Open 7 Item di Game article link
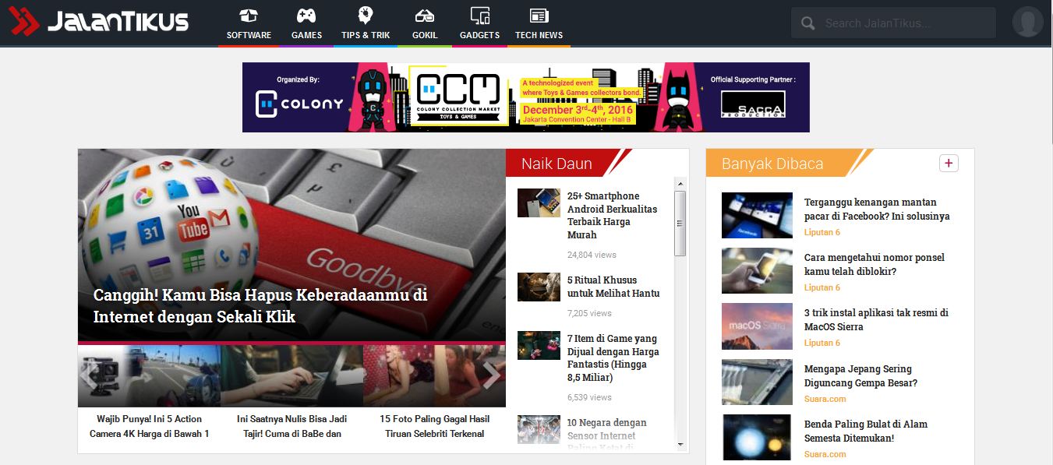 613,358
